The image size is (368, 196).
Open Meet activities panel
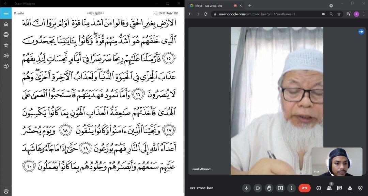click(x=350, y=188)
